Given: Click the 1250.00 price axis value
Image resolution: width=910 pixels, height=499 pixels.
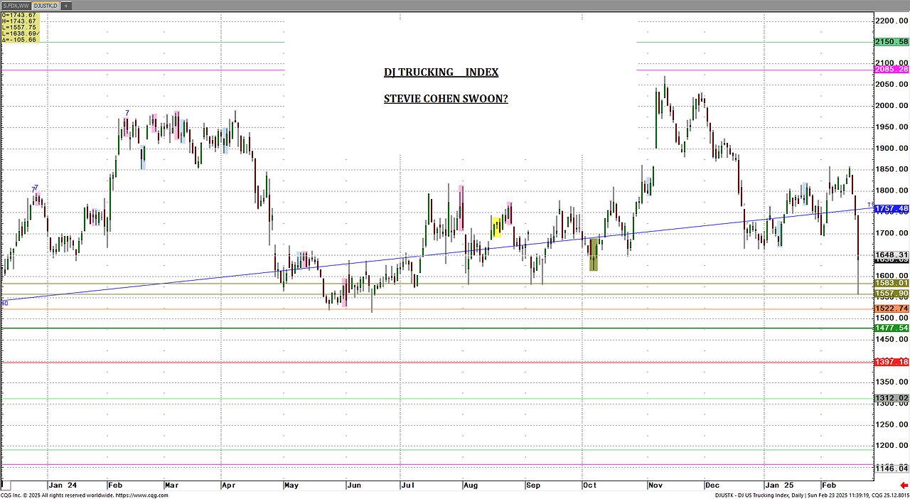Looking at the screenshot, I should pos(892,424).
